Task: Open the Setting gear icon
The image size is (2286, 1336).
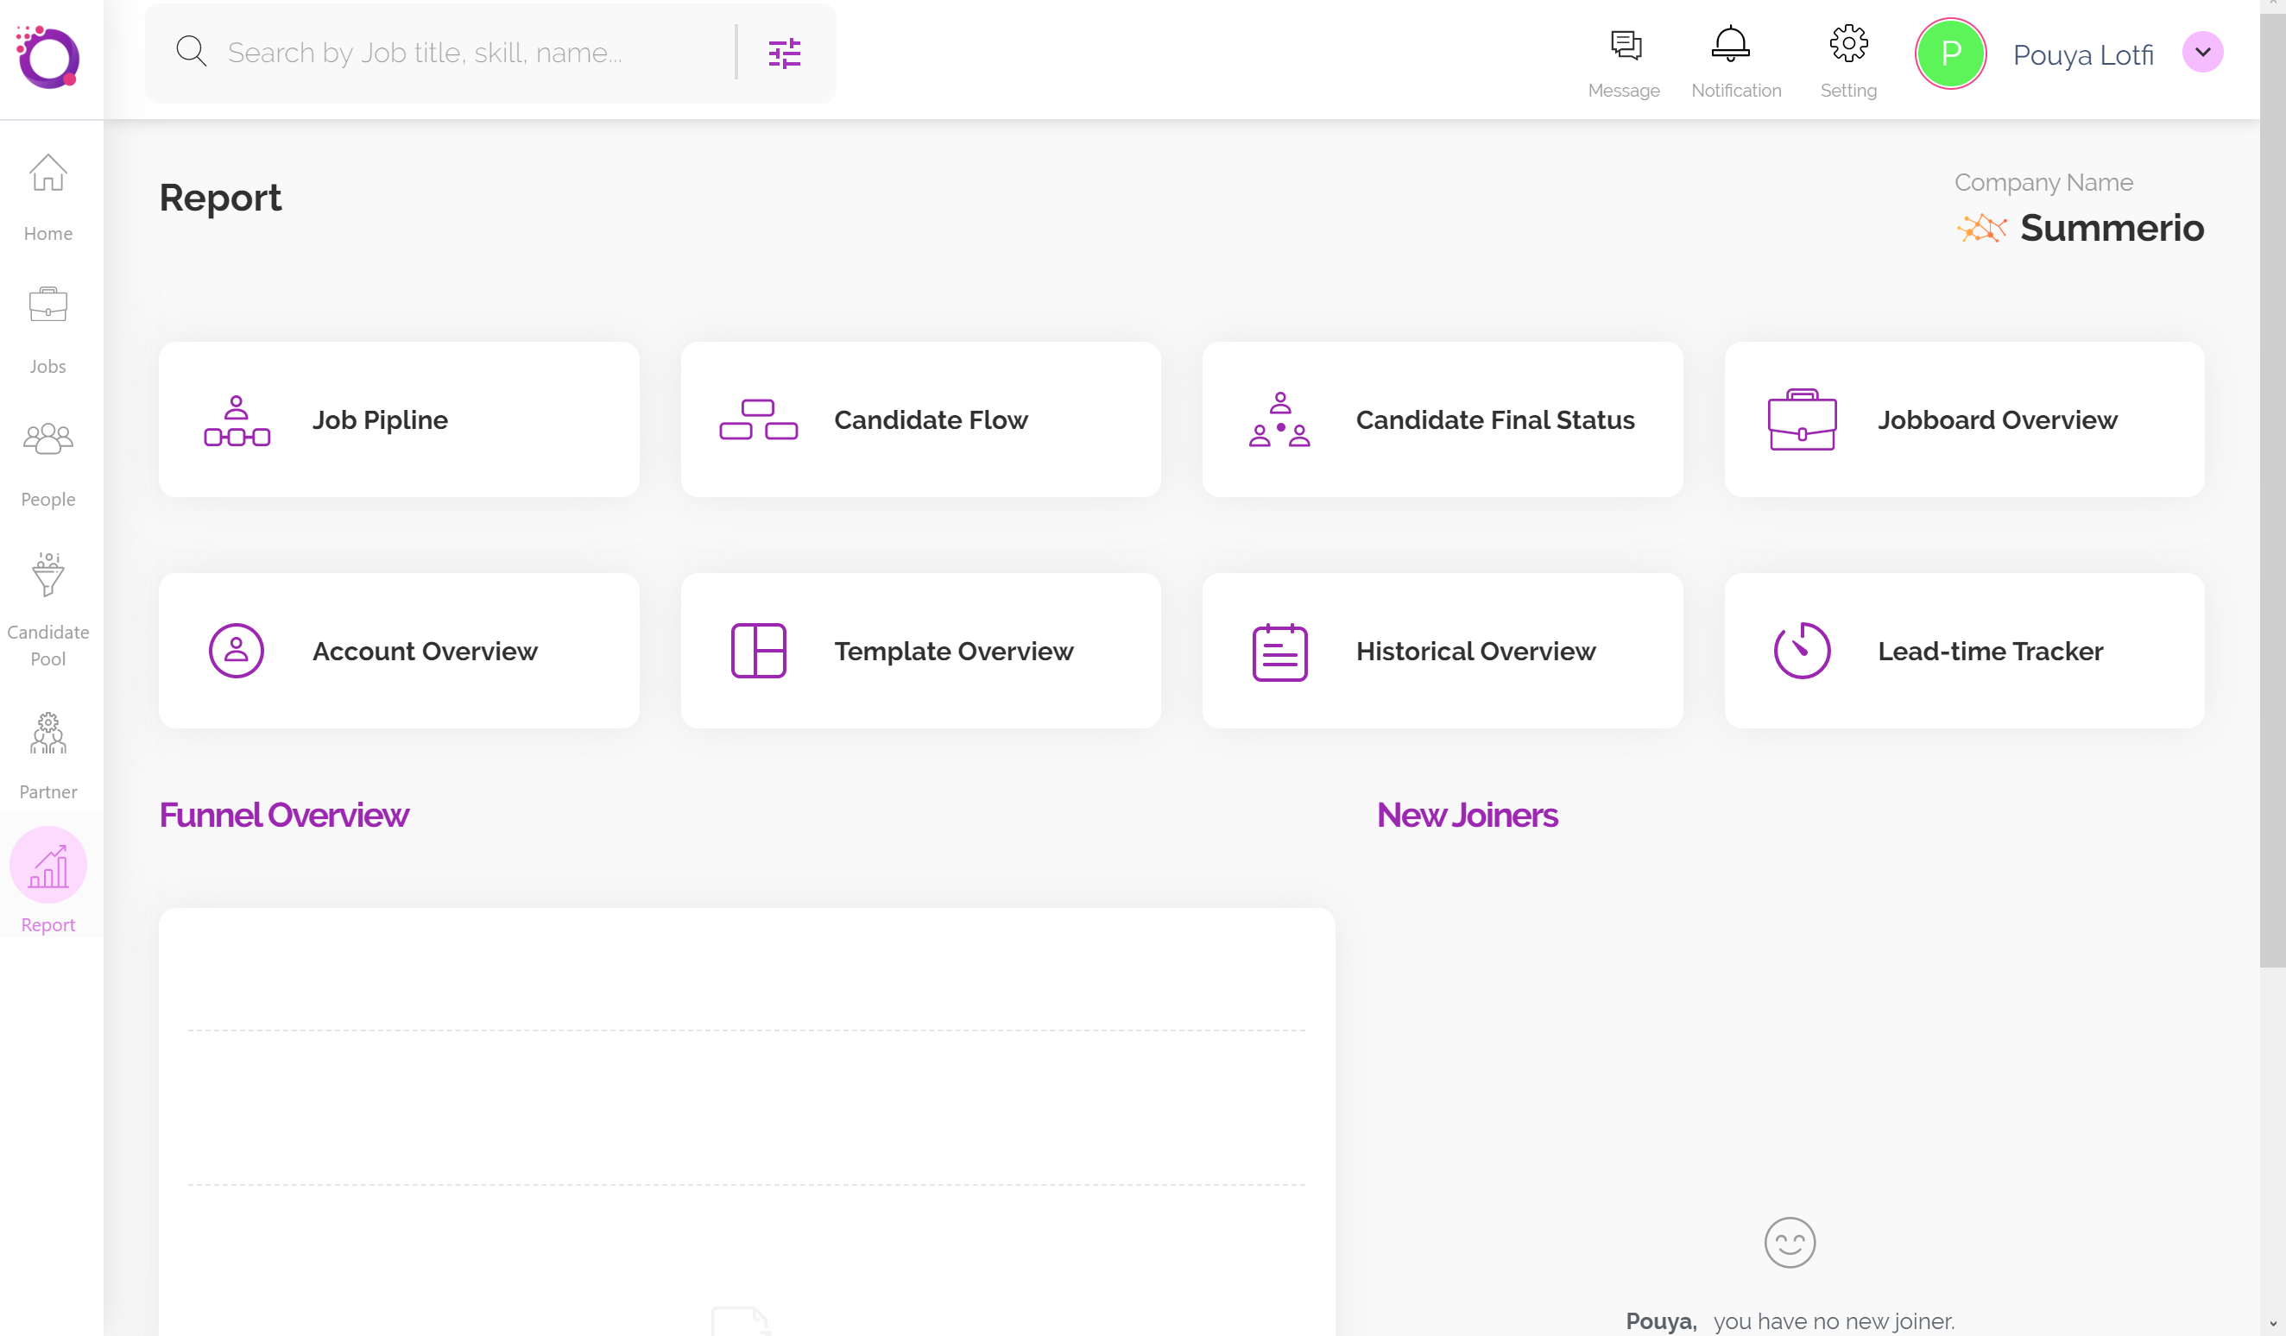Action: [x=1847, y=43]
